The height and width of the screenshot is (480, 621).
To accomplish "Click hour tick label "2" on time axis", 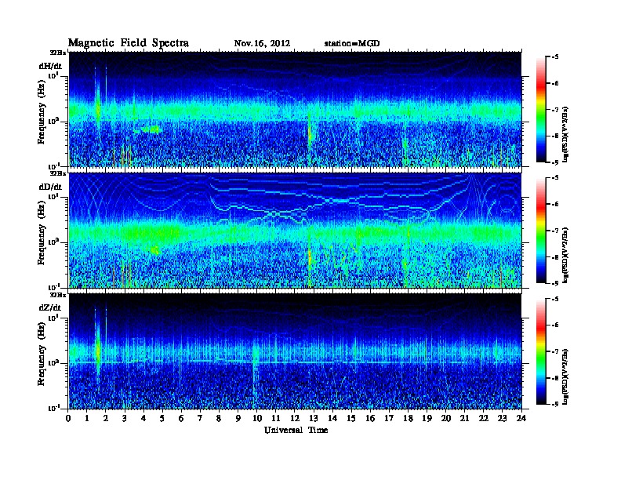I will coord(106,418).
